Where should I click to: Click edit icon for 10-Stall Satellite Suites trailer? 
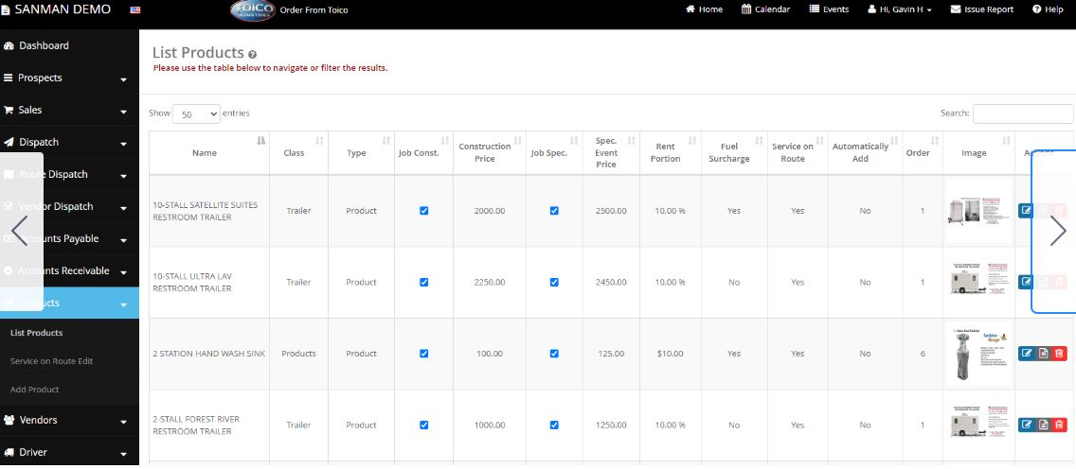[x=1026, y=211]
